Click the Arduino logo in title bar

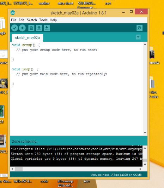click(x=13, y=13)
